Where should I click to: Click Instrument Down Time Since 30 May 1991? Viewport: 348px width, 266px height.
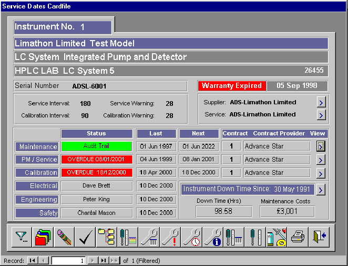click(x=248, y=189)
